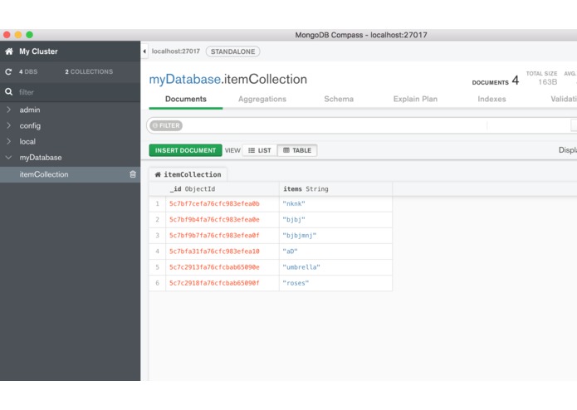Select cell with value "roses"
This screenshot has height=410, width=577.
(335, 283)
